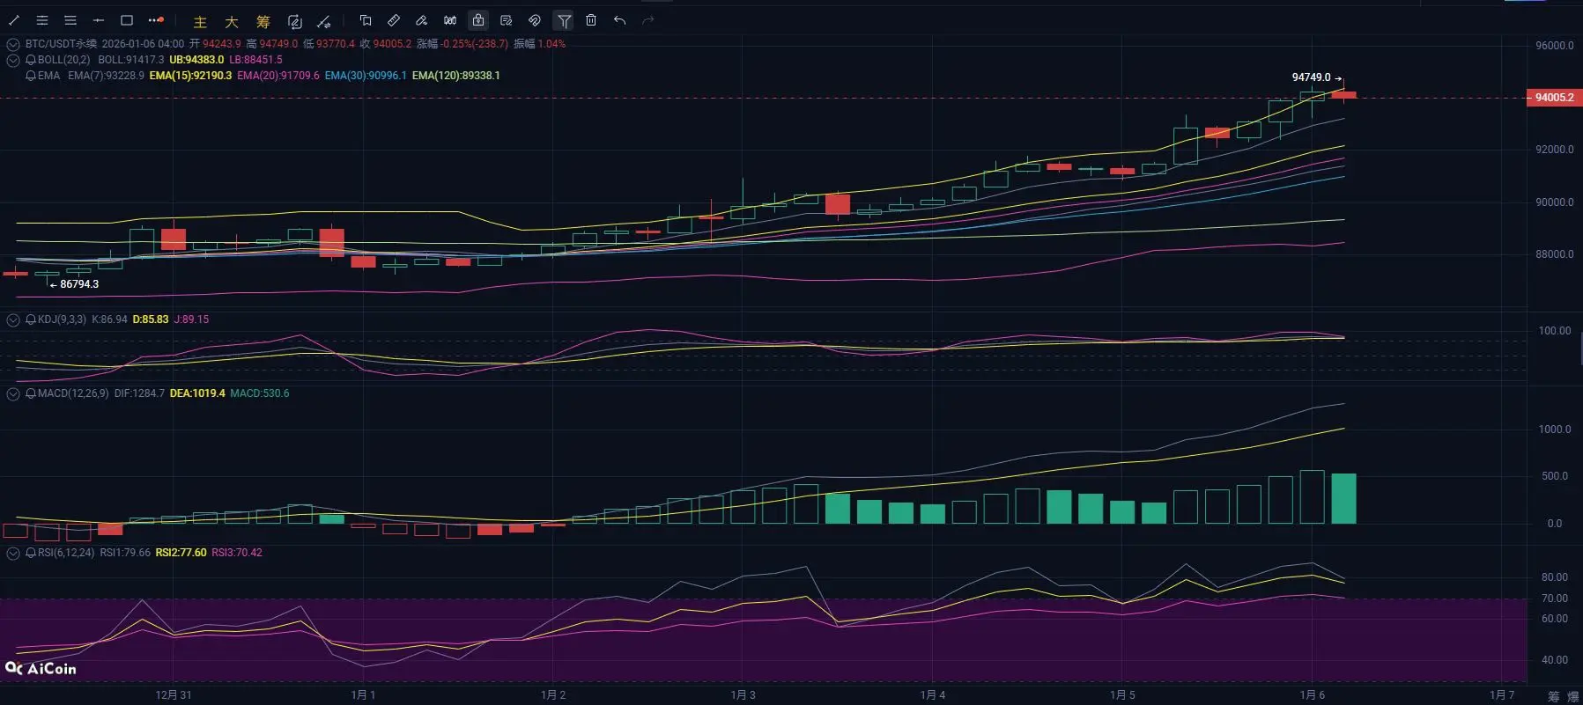This screenshot has width=1583, height=705.
Task: Click the BOLL alert bell icon
Action: click(x=31, y=60)
